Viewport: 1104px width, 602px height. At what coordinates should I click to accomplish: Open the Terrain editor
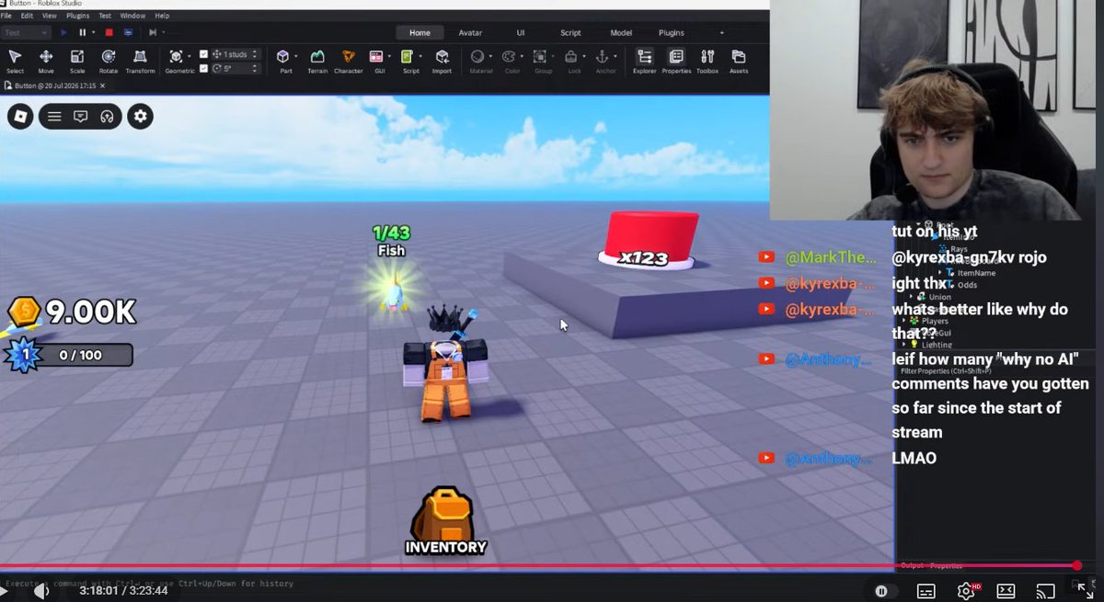pyautogui.click(x=317, y=62)
